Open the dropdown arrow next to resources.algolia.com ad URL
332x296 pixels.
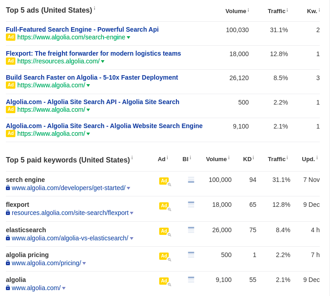click(x=103, y=62)
